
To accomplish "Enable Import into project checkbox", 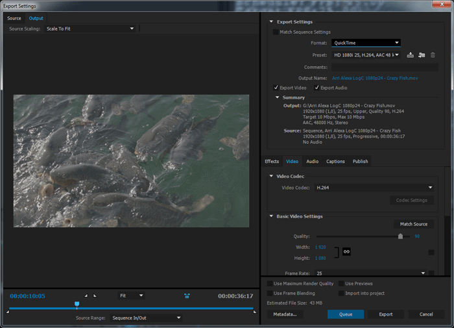I will point(341,293).
